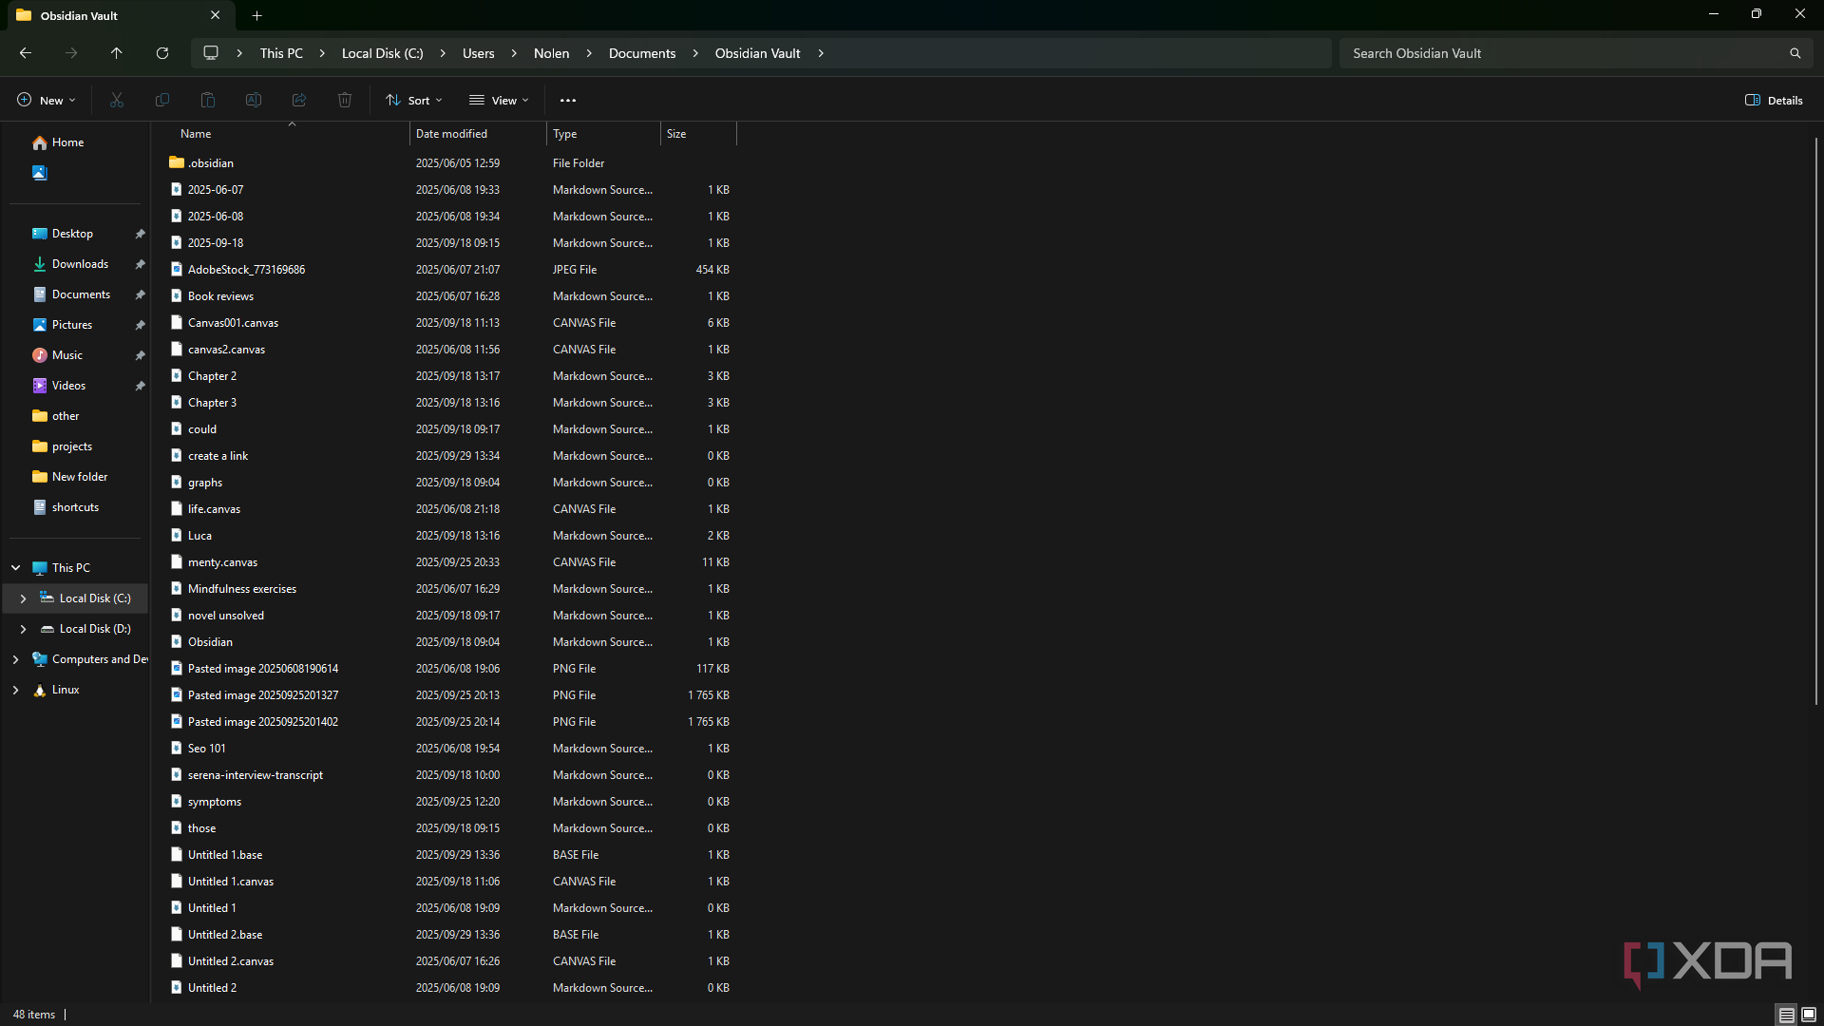Navigate to Nolen breadcrumb
This screenshot has width=1824, height=1026.
pyautogui.click(x=551, y=53)
